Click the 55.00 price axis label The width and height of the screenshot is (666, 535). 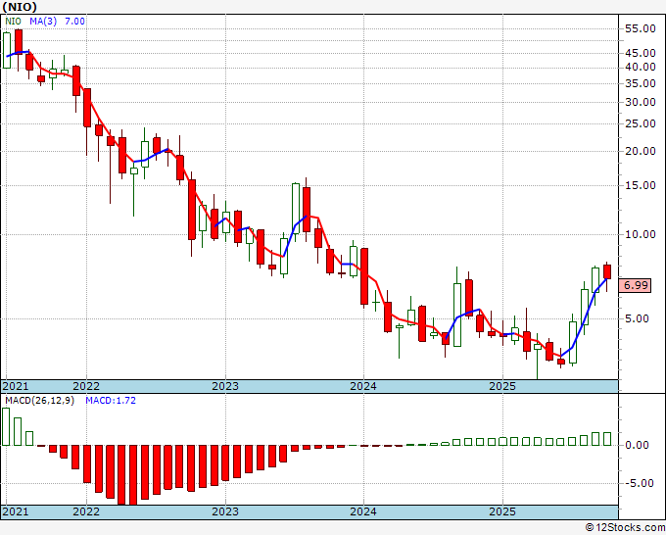click(641, 28)
